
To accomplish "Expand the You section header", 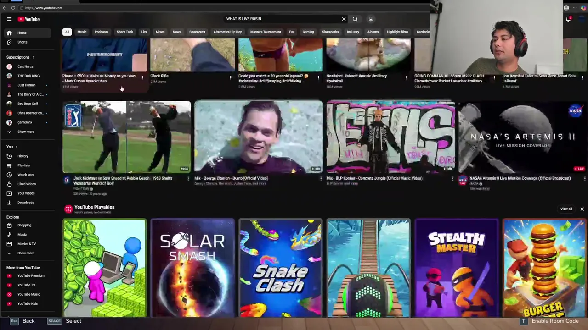I will point(12,147).
